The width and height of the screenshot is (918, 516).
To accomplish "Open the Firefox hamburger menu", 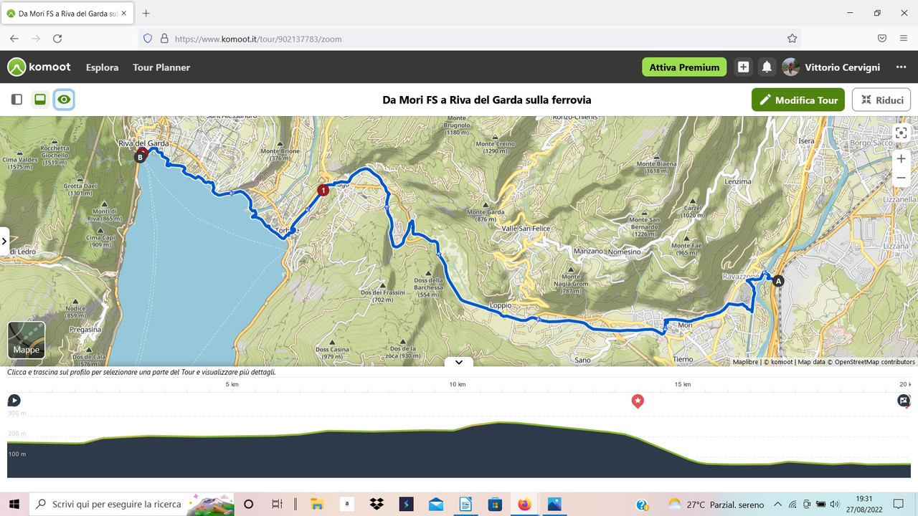I will (x=904, y=39).
